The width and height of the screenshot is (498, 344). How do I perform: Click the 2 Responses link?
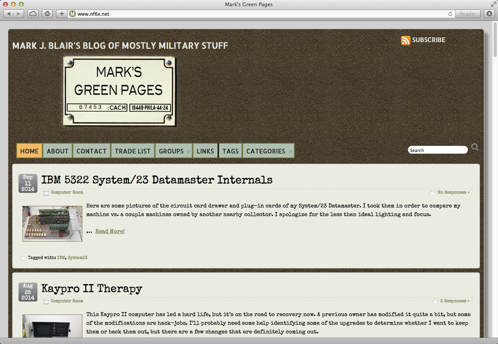pos(455,301)
